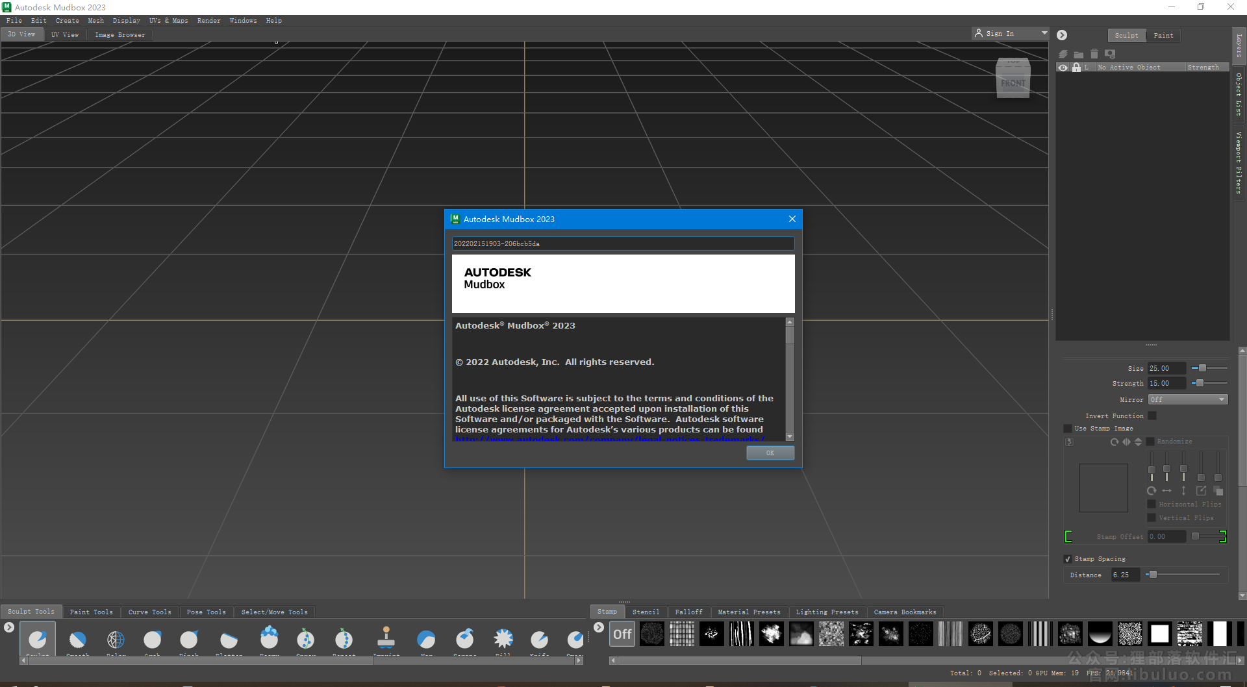1247x687 pixels.
Task: Switch to the Paint Tools tab
Action: (91, 612)
